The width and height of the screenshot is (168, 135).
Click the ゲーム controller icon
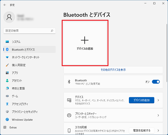tap(7, 96)
